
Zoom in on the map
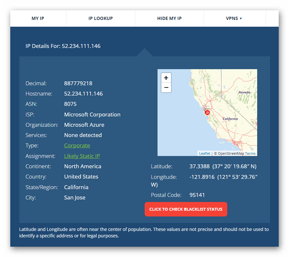coord(166,78)
